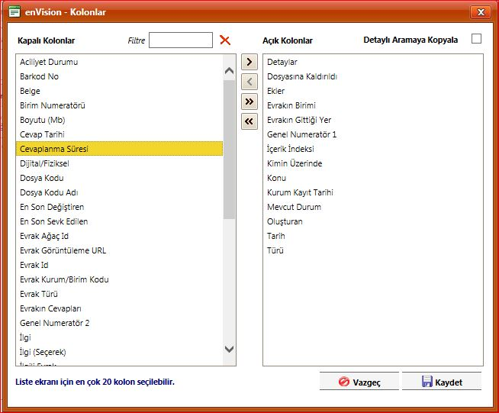499x413 pixels.
Task: Select İlgi (Seçerek) entry
Action: point(119,352)
